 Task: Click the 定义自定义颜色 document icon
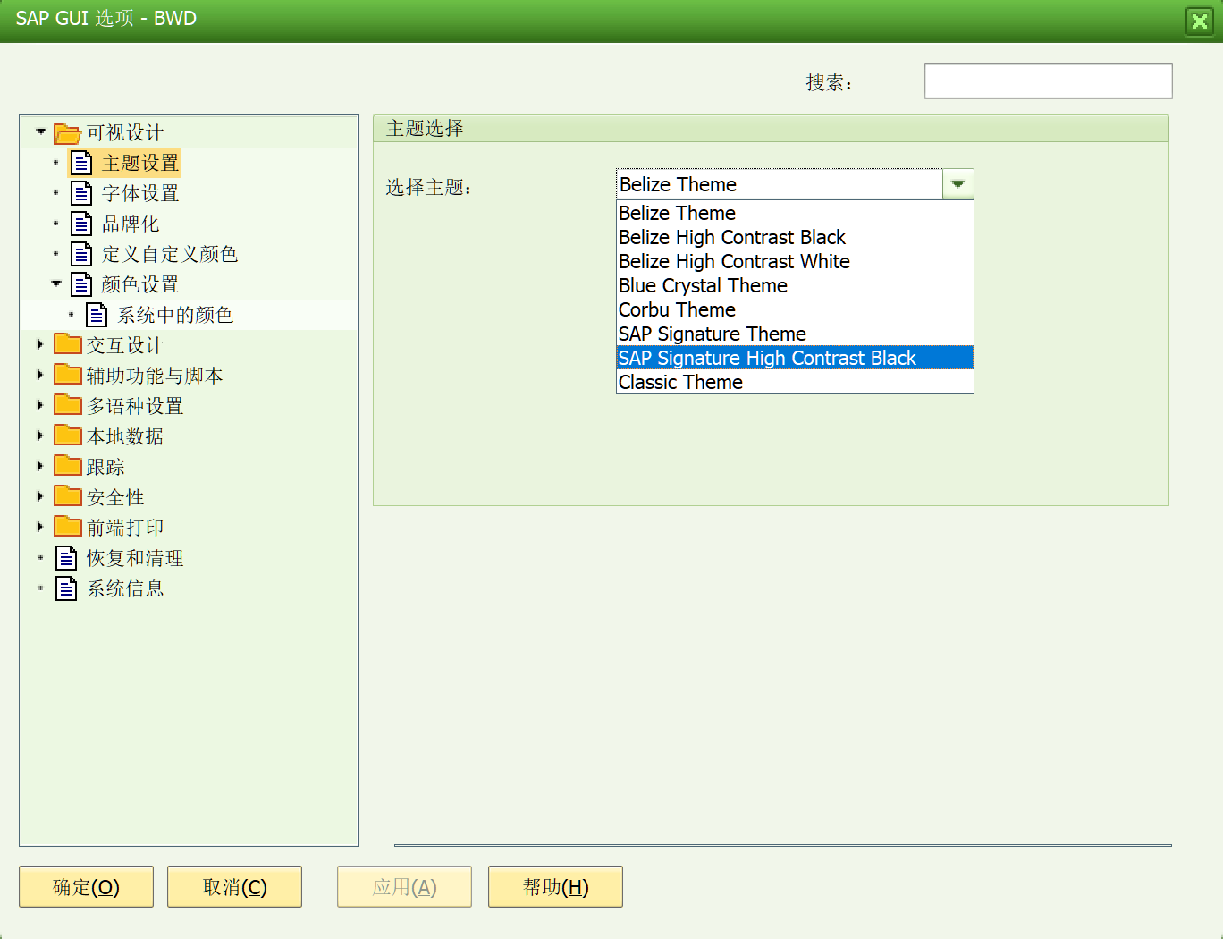[82, 253]
